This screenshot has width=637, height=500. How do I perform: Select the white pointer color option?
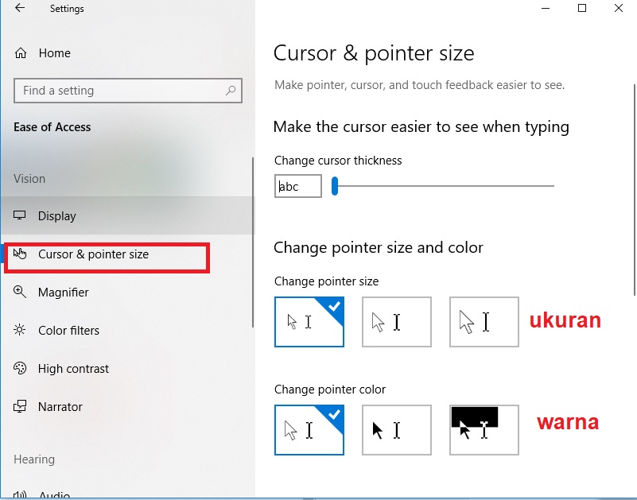click(309, 430)
